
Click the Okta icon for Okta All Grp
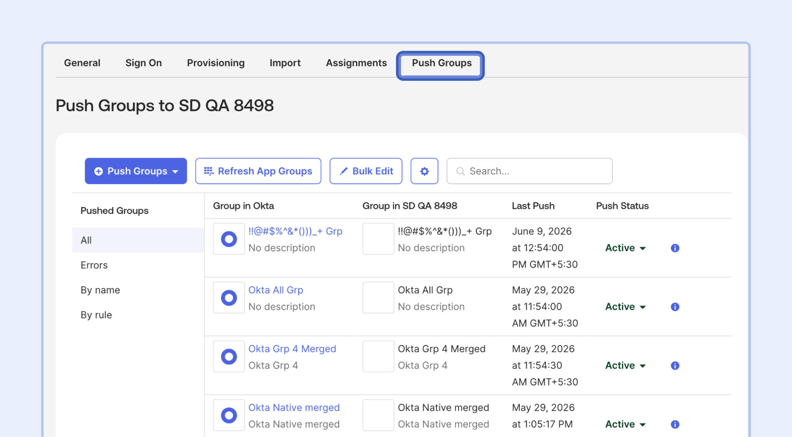pos(229,298)
